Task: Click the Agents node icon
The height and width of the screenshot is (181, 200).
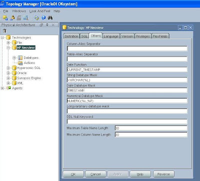Action: tap(8, 88)
